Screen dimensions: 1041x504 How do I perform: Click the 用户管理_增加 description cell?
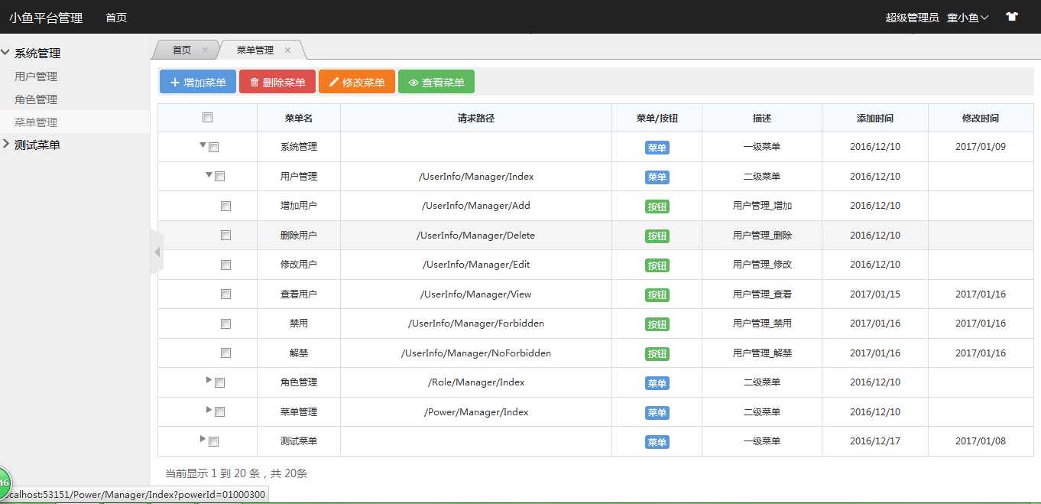[x=762, y=206]
